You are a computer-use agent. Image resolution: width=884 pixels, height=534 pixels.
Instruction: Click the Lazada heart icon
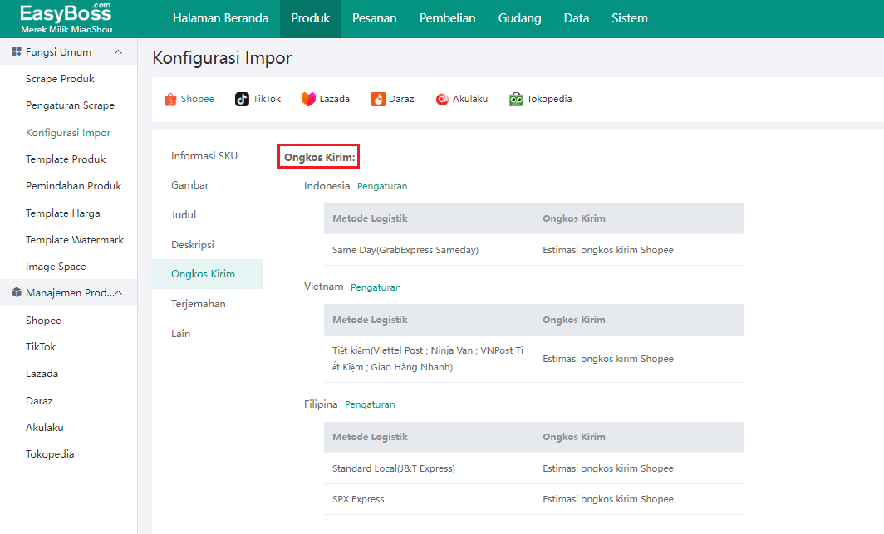tap(308, 99)
